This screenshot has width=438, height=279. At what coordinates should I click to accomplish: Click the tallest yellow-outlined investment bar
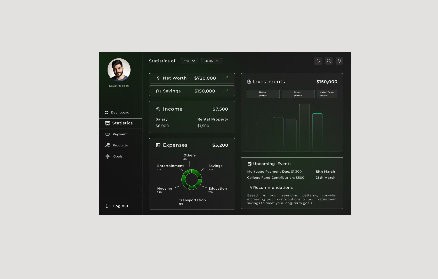[304, 127]
